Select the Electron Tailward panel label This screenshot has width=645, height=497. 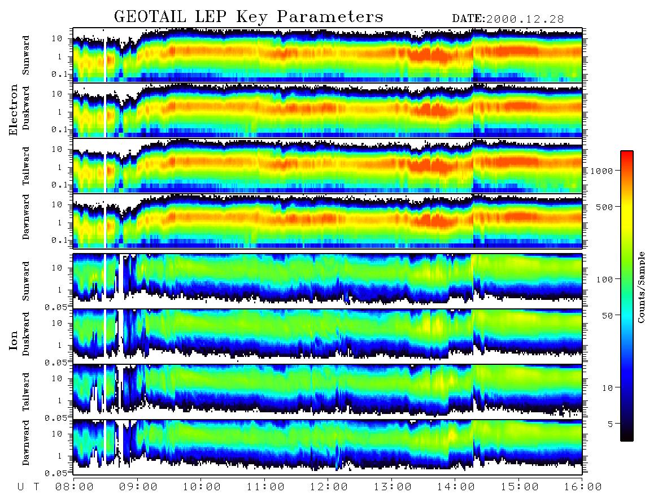[x=26, y=166]
